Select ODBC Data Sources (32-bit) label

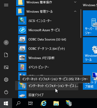pyautogui.click(x=47, y=39)
